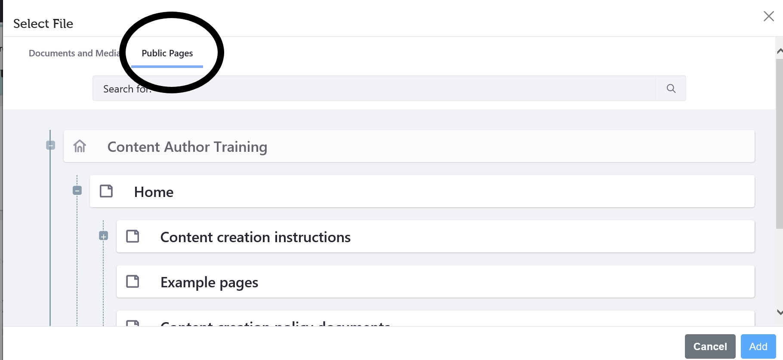Click the page icon next to Home
The image size is (783, 360).
pyautogui.click(x=106, y=191)
